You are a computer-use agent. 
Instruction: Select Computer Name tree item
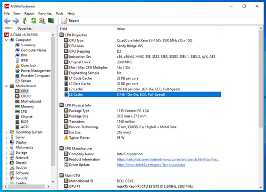click(x=34, y=50)
